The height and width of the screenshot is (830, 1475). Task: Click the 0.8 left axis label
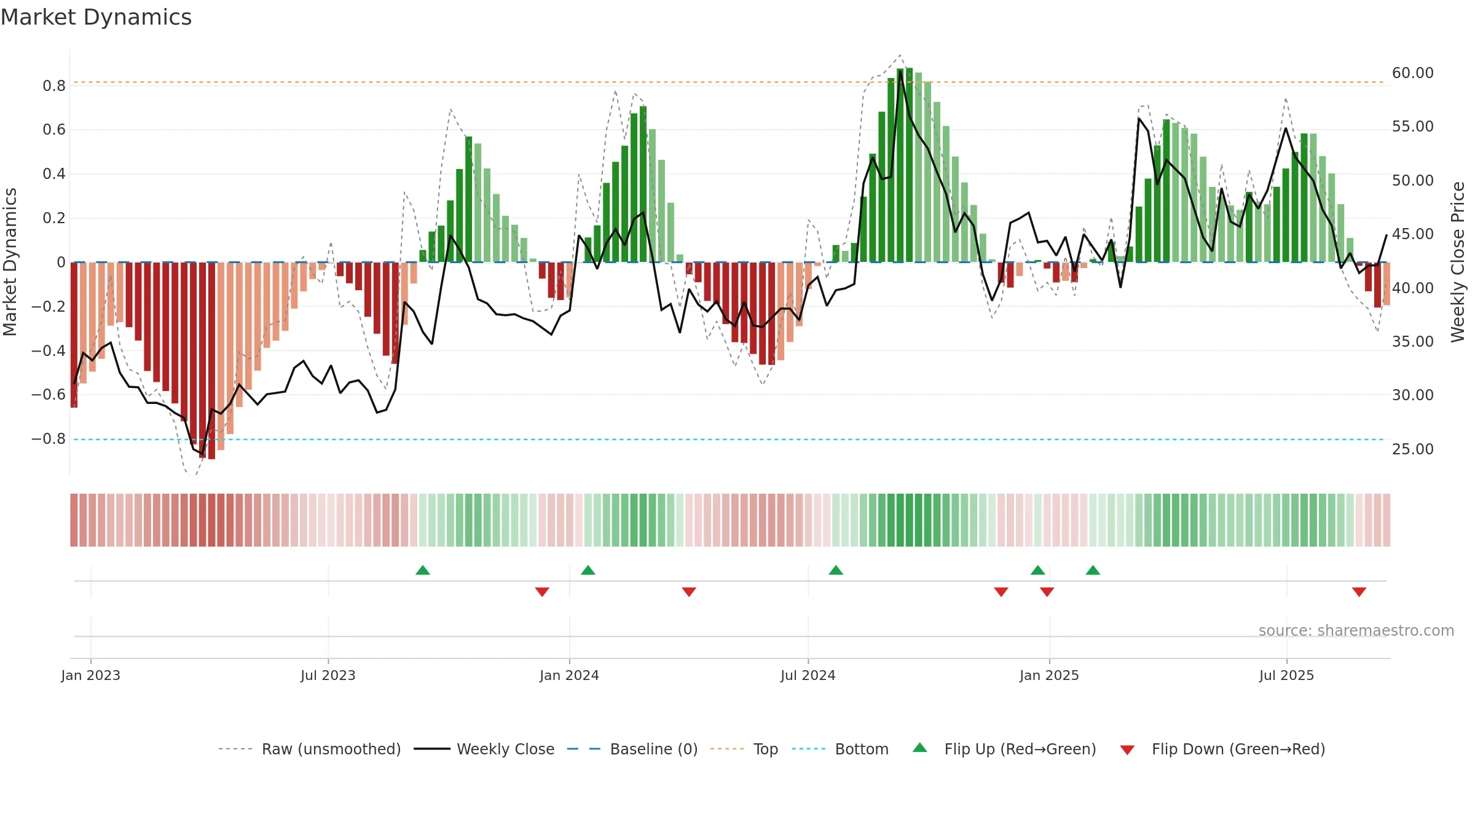[54, 85]
